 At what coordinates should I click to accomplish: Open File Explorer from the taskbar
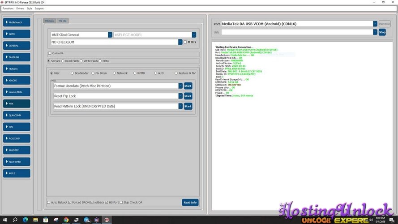(35, 220)
